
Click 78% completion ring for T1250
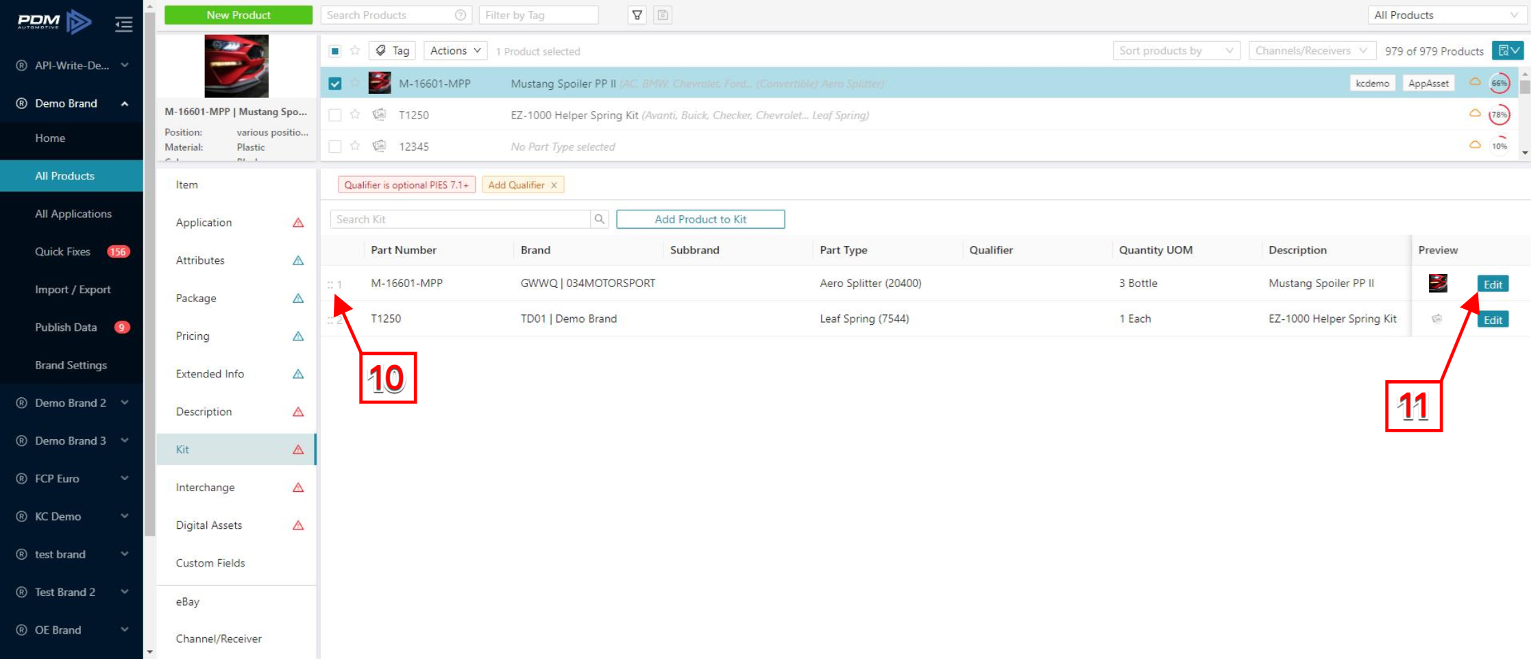pyautogui.click(x=1499, y=114)
